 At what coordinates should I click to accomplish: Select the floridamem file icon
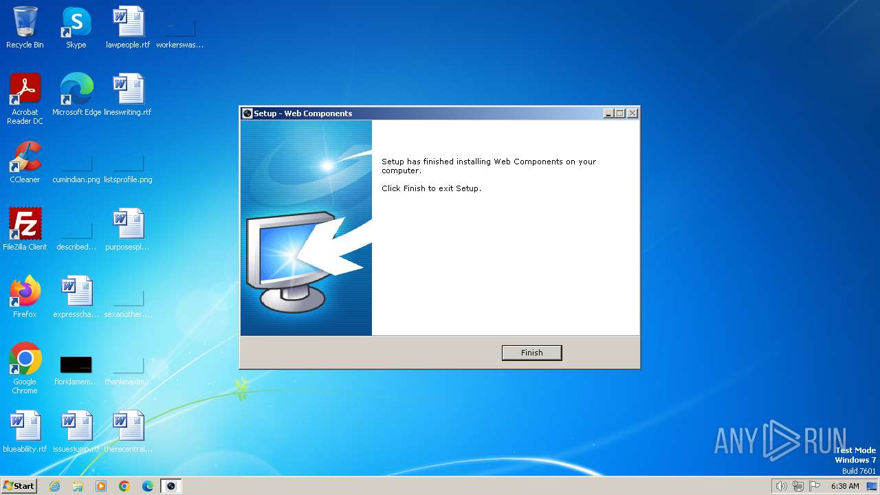76,370
